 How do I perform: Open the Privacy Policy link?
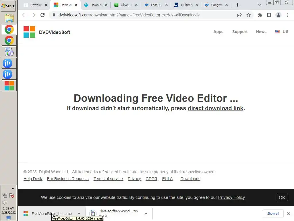point(232,197)
